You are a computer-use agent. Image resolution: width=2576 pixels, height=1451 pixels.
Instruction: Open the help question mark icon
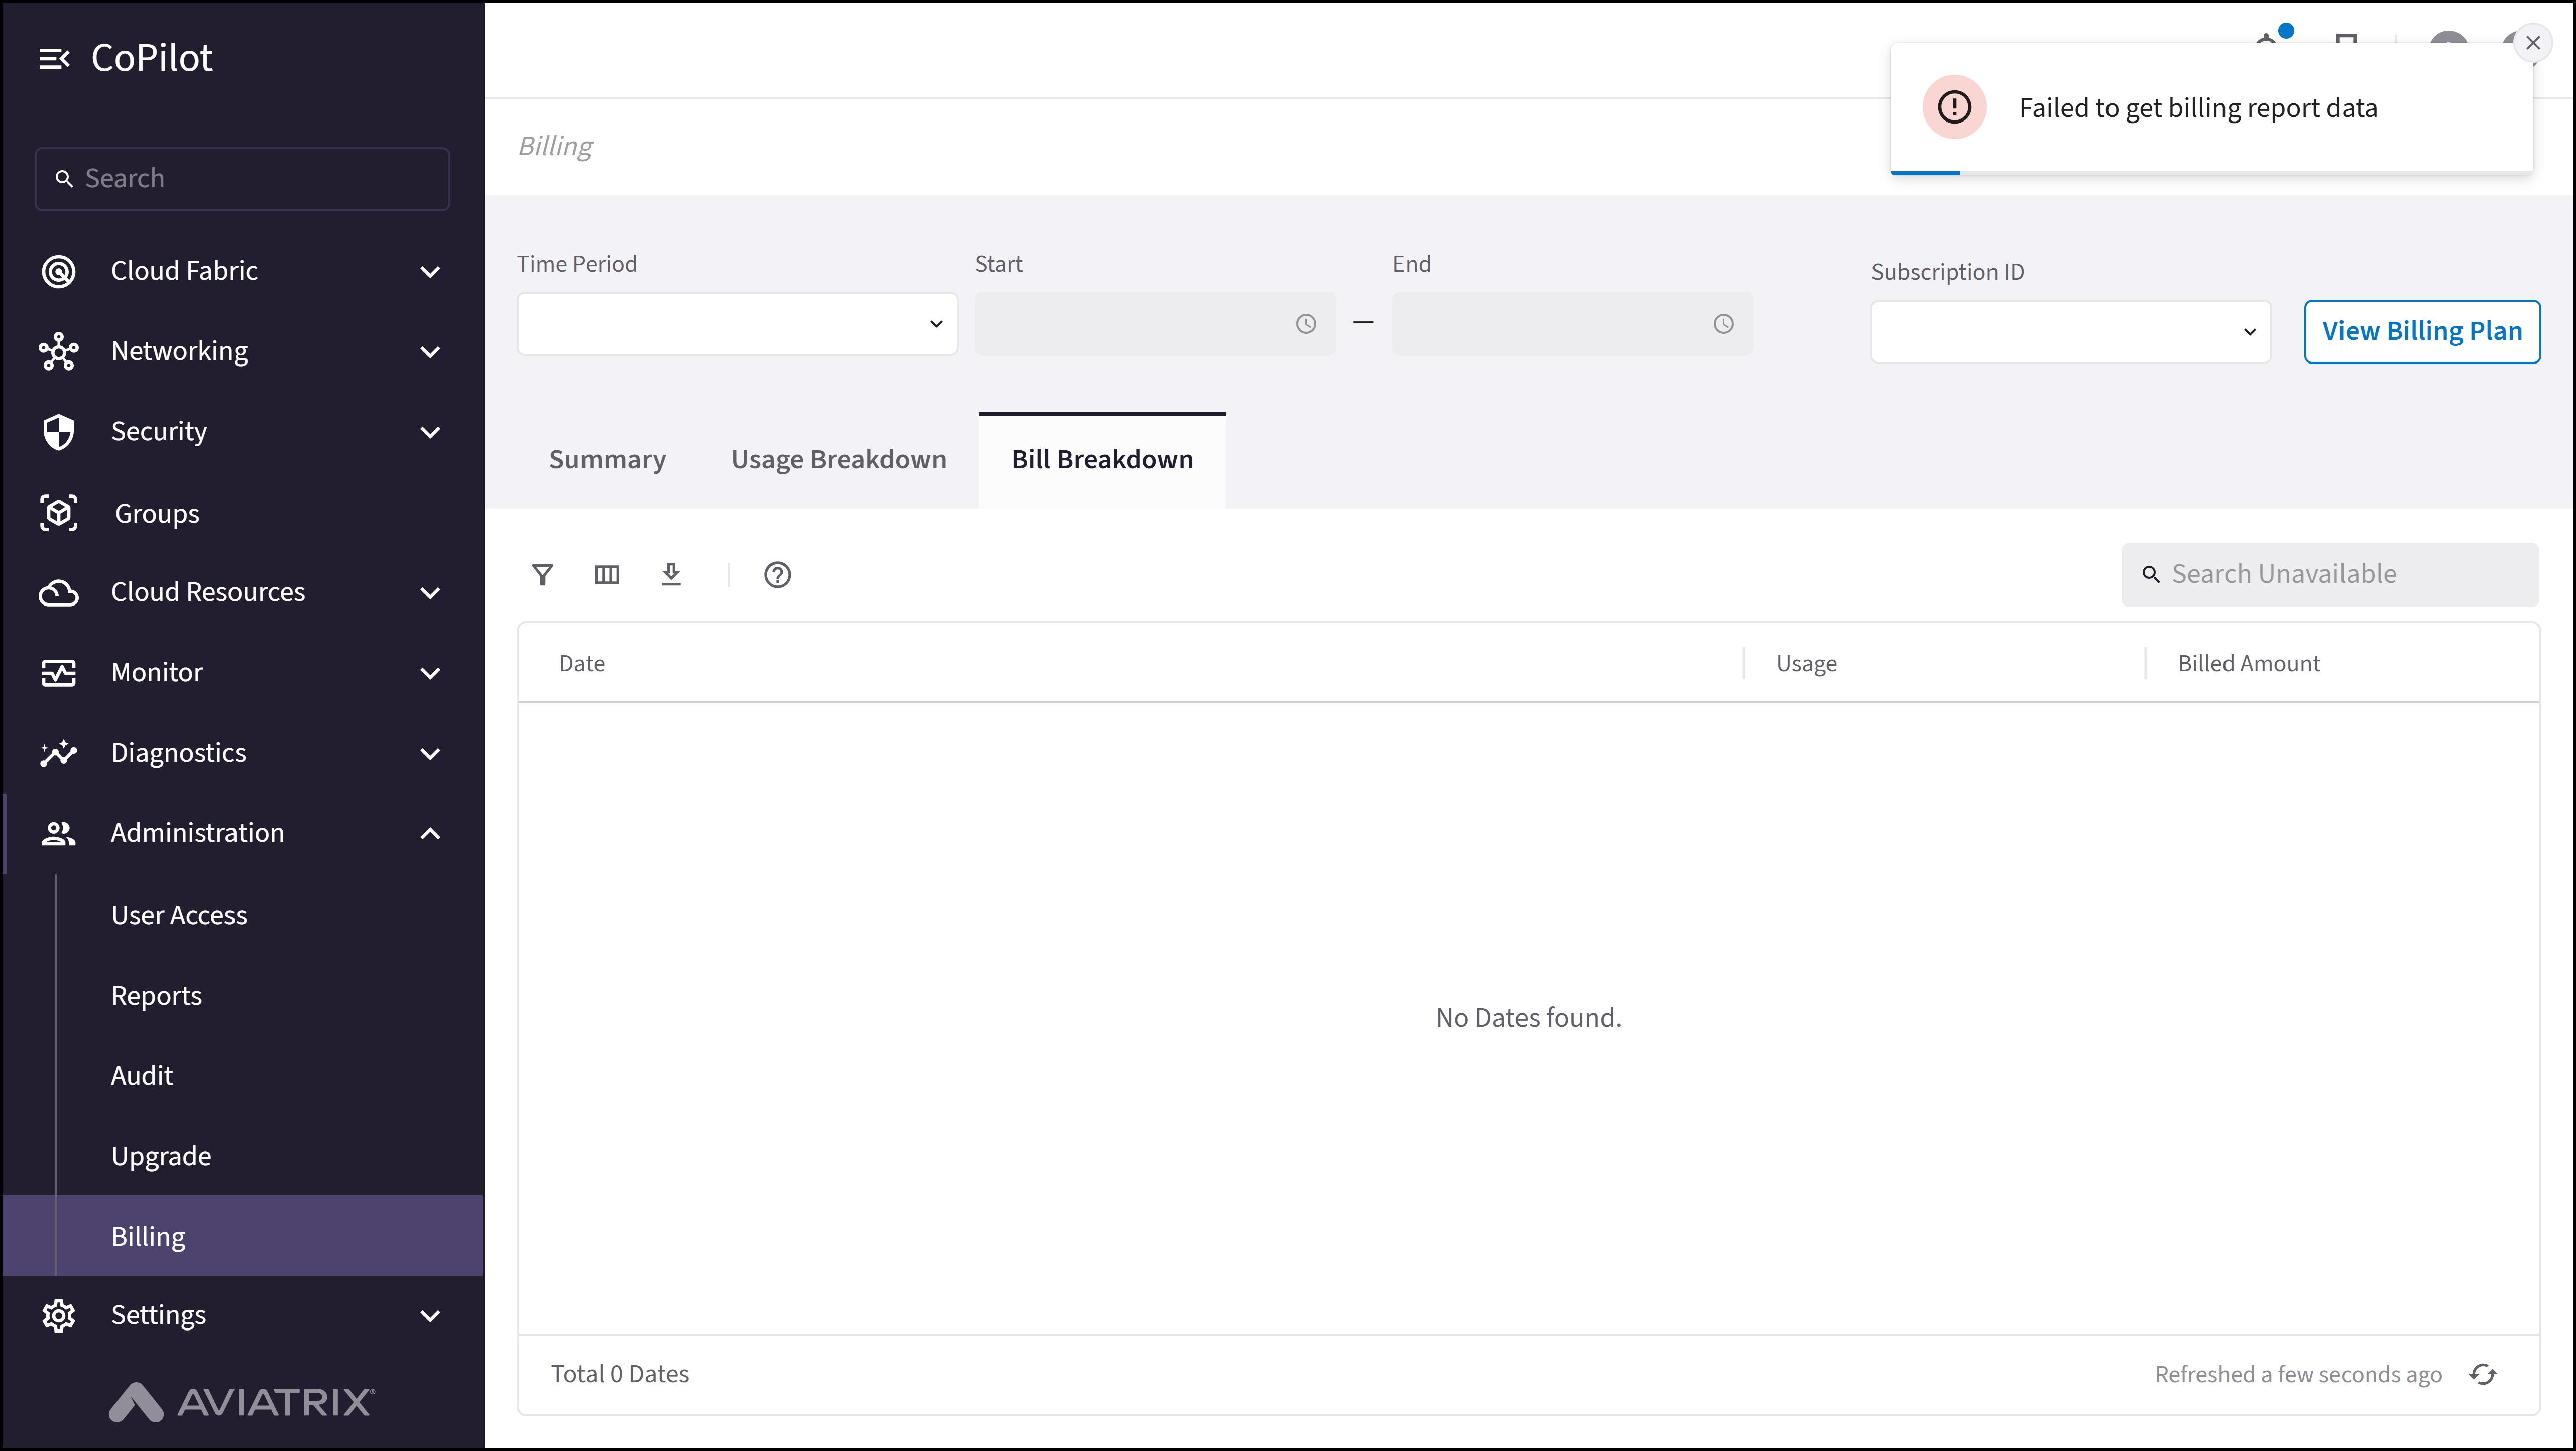pyautogui.click(x=777, y=575)
